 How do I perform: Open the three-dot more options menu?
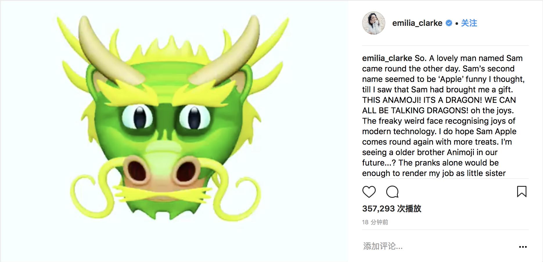(523, 247)
